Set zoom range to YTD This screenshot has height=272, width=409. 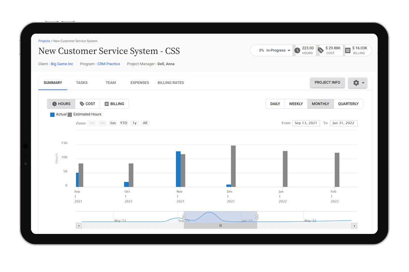[124, 123]
